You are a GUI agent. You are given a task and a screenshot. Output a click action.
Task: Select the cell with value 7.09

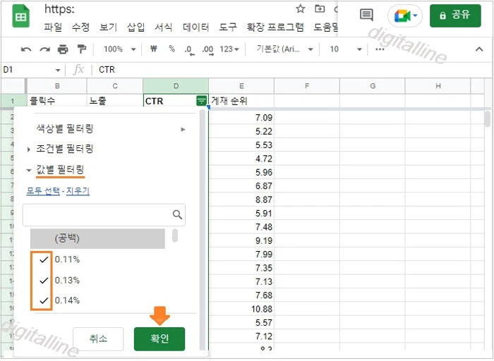tap(241, 118)
